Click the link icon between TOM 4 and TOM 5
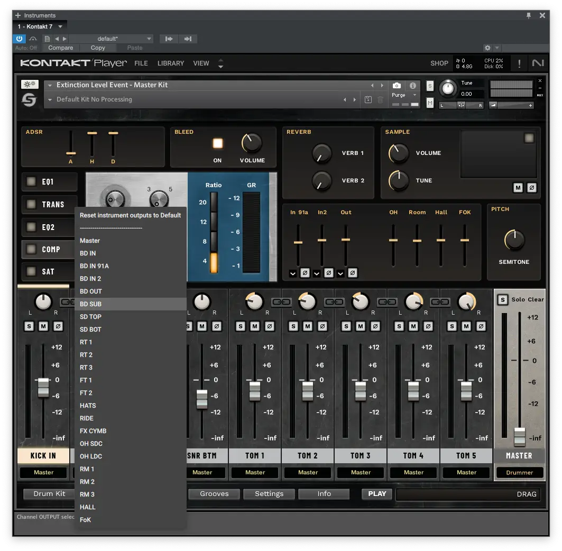This screenshot has height=551, width=562. (440, 302)
